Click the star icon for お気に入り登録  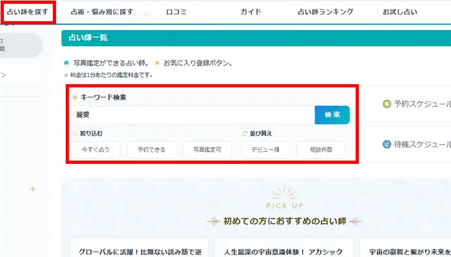pyautogui.click(x=157, y=64)
